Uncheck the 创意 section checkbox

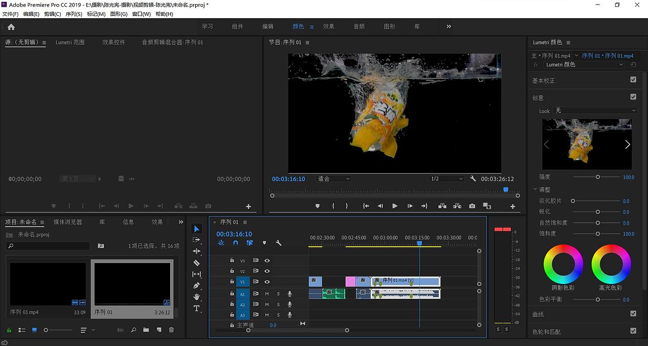[x=633, y=97]
